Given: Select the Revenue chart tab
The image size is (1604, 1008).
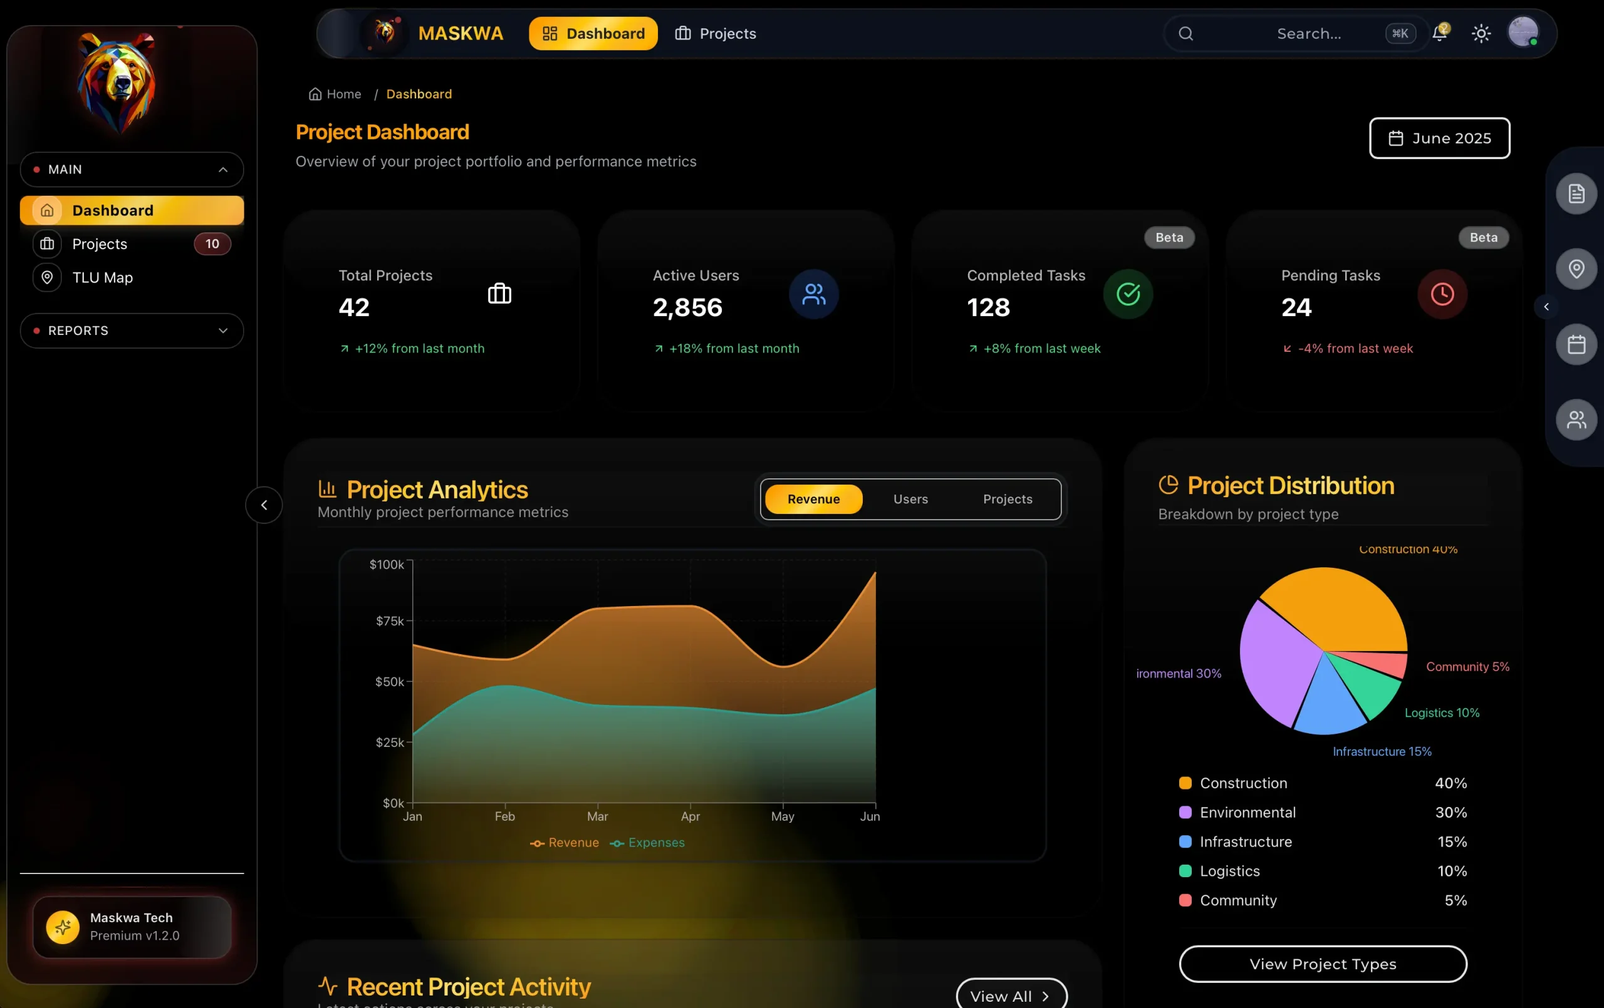Looking at the screenshot, I should tap(813, 498).
